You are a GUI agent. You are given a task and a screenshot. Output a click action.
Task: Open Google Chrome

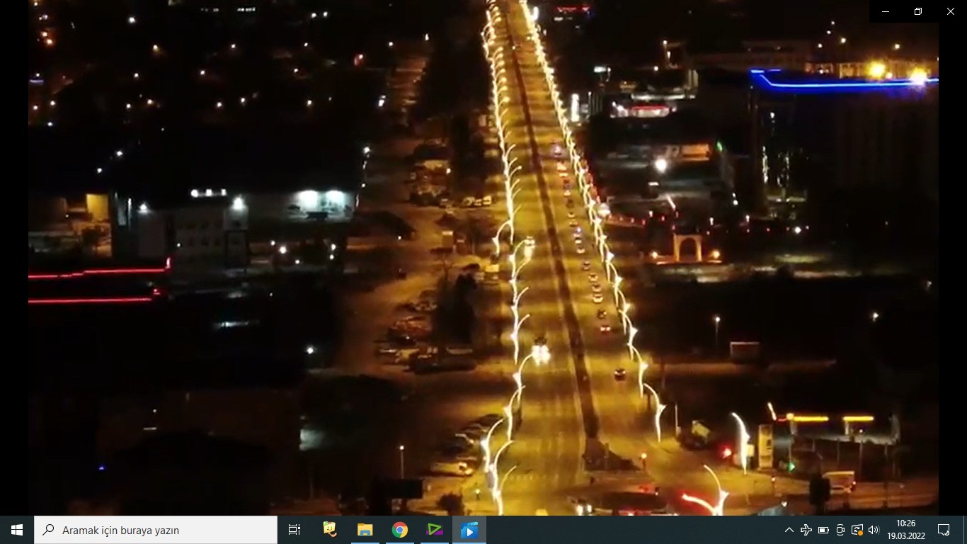click(x=399, y=529)
